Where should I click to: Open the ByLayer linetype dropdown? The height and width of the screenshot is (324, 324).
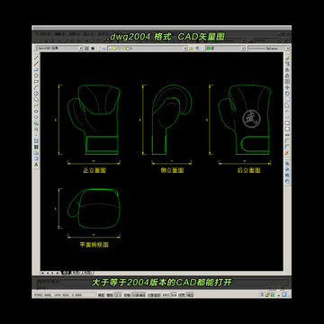click(269, 48)
